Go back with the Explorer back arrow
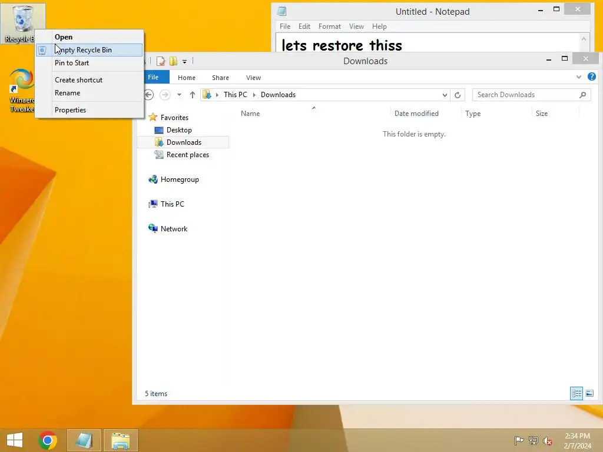Viewport: 603px width, 452px height. [149, 95]
